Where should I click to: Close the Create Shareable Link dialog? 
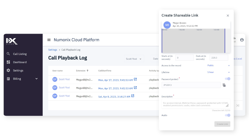pyautogui.click(x=228, y=15)
